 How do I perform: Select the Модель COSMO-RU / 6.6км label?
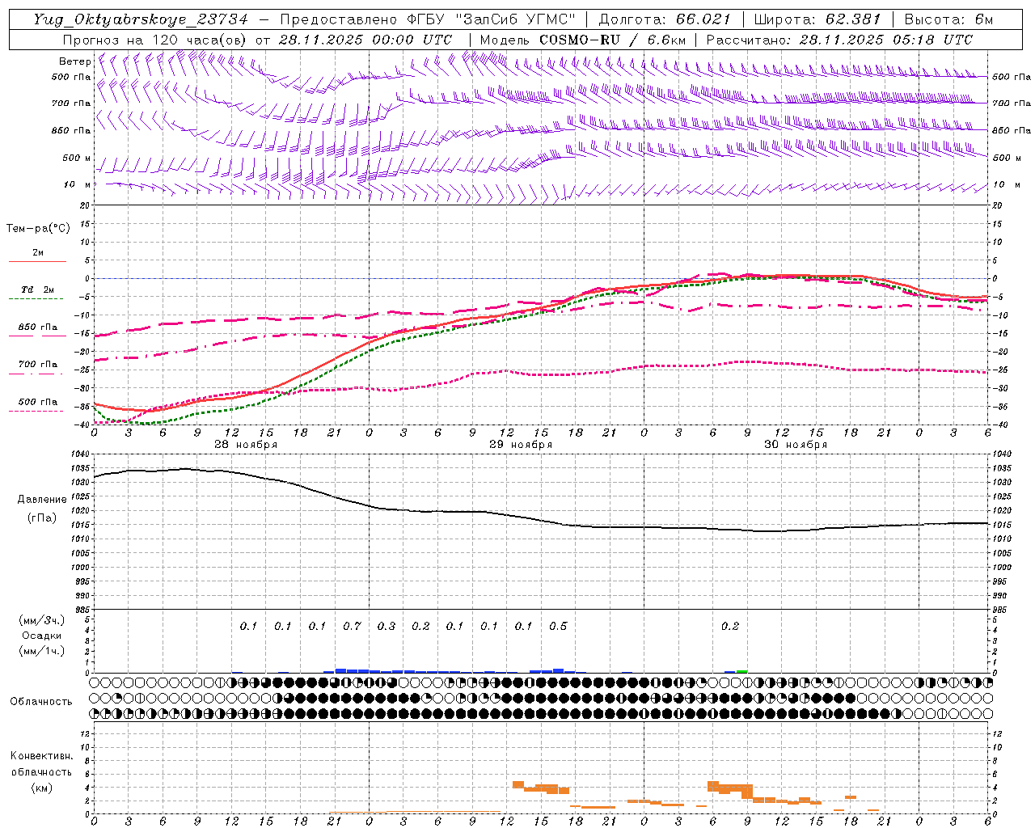pyautogui.click(x=582, y=40)
